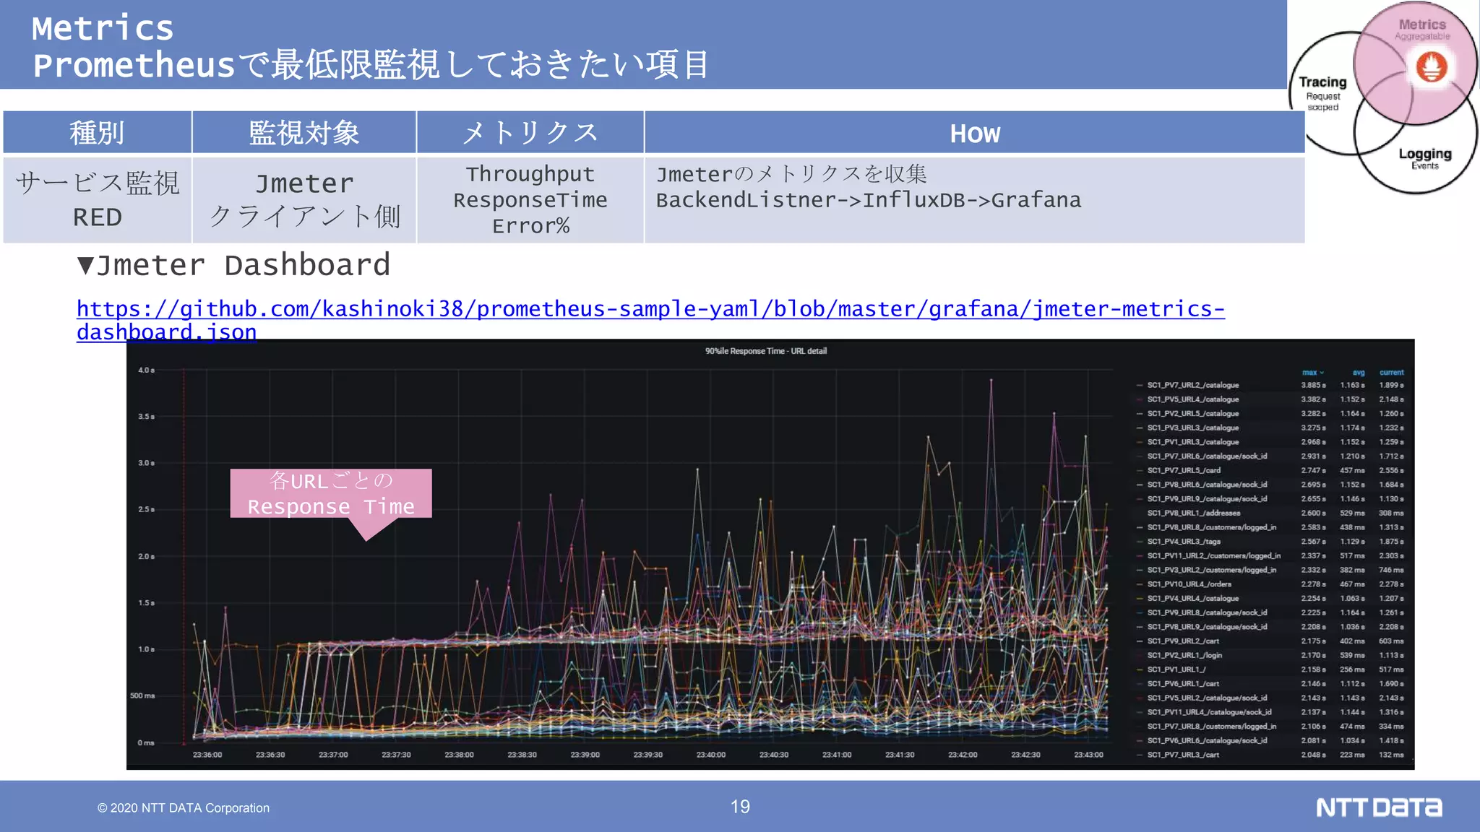Click the 23:40:00 time axis label
The width and height of the screenshot is (1480, 832).
point(710,755)
